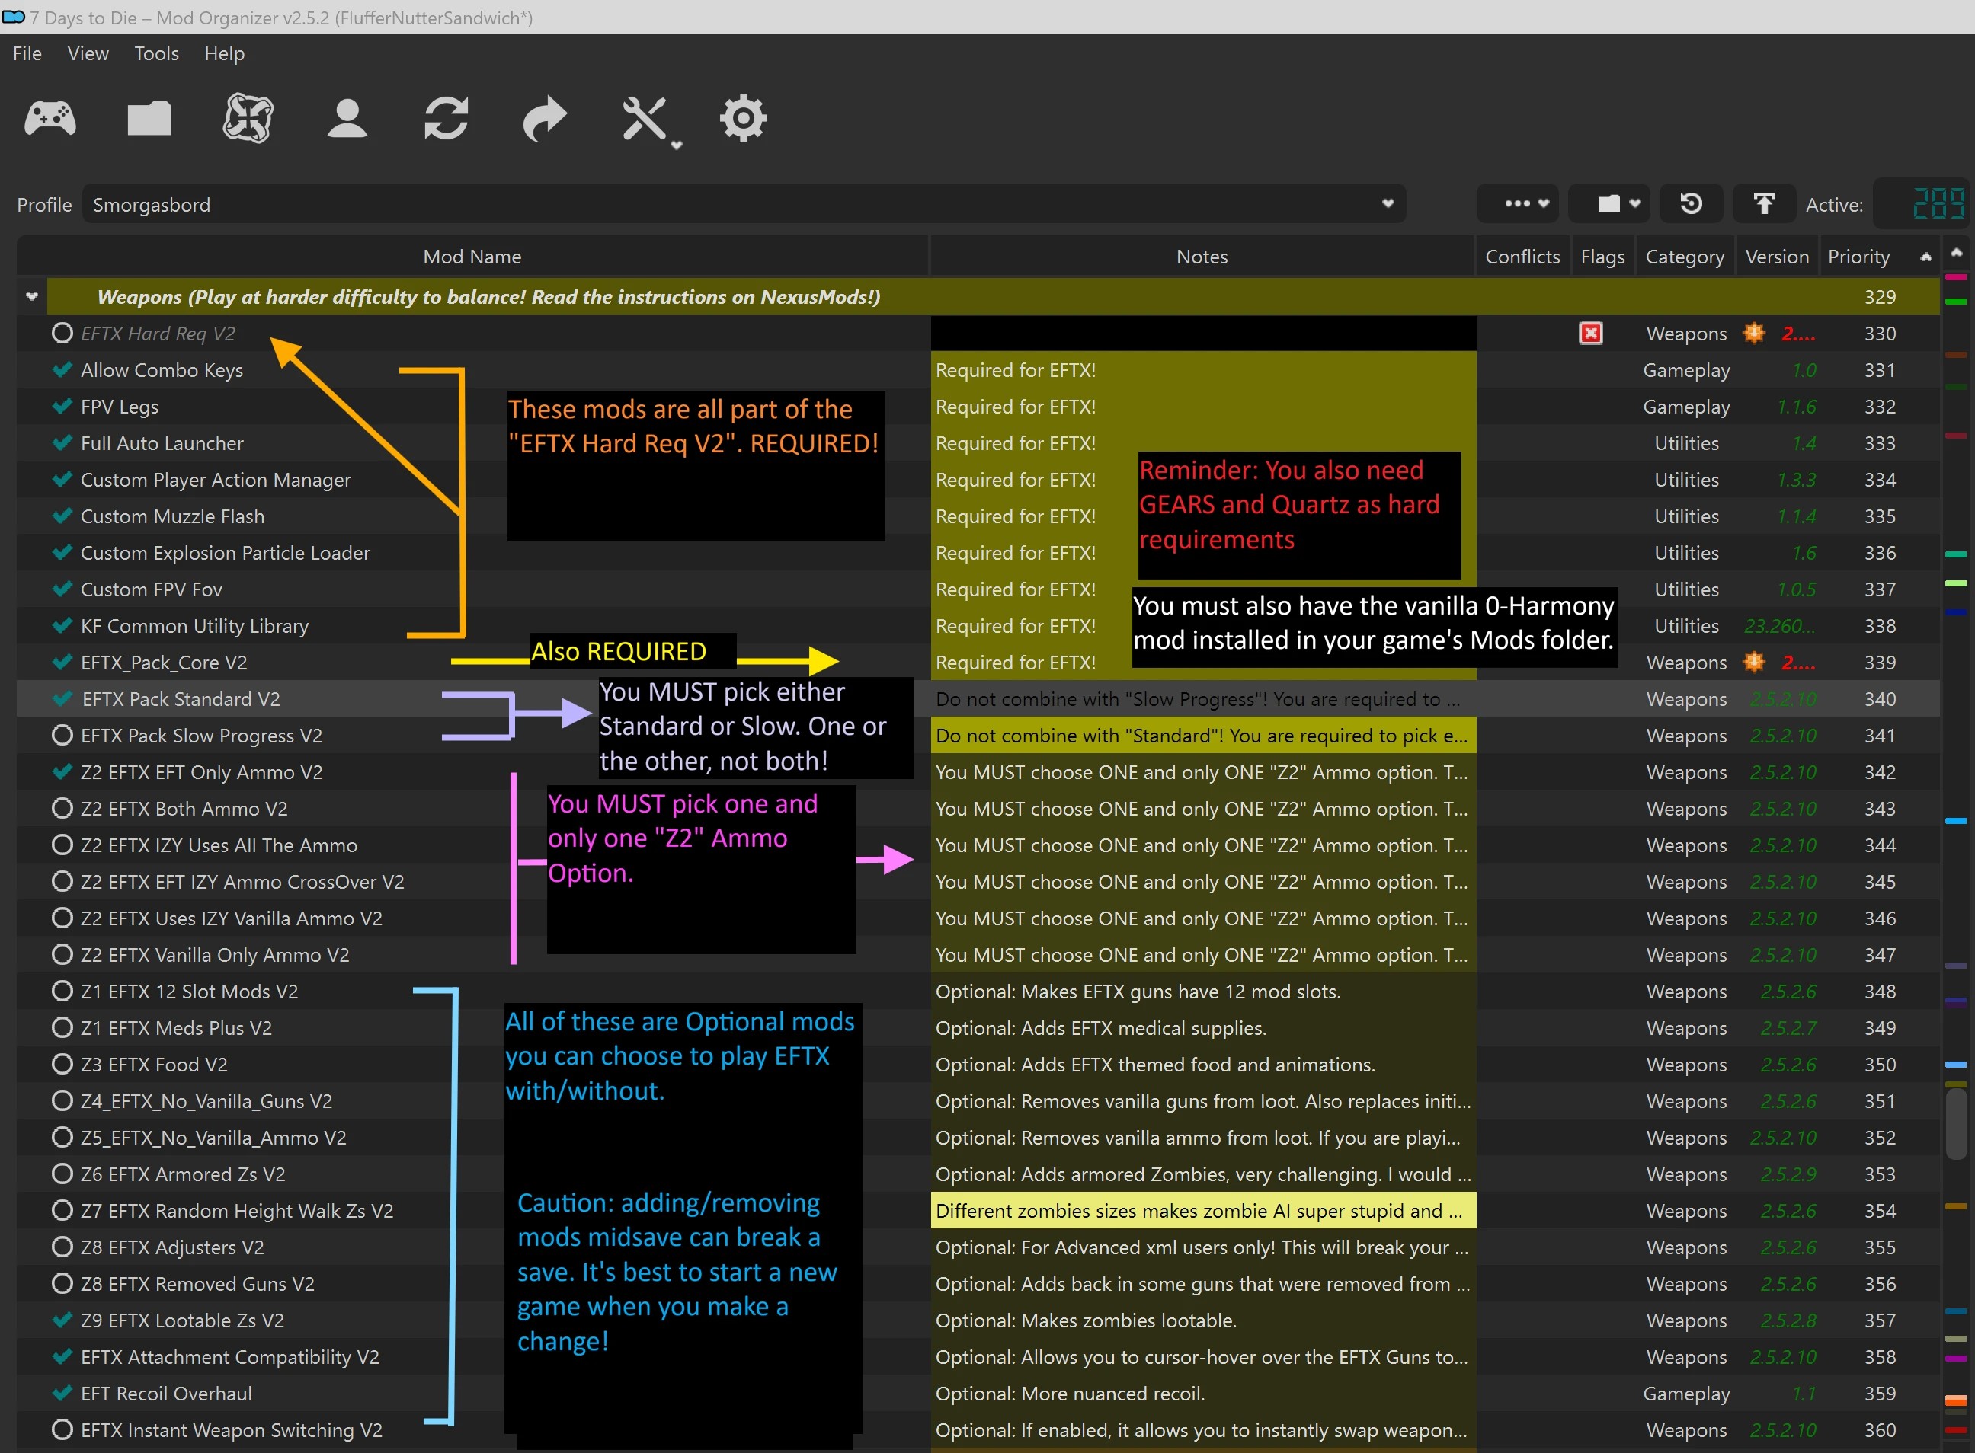
Task: Click the orange burst icon on EFTX_Pack_Core V2
Action: point(1753,663)
